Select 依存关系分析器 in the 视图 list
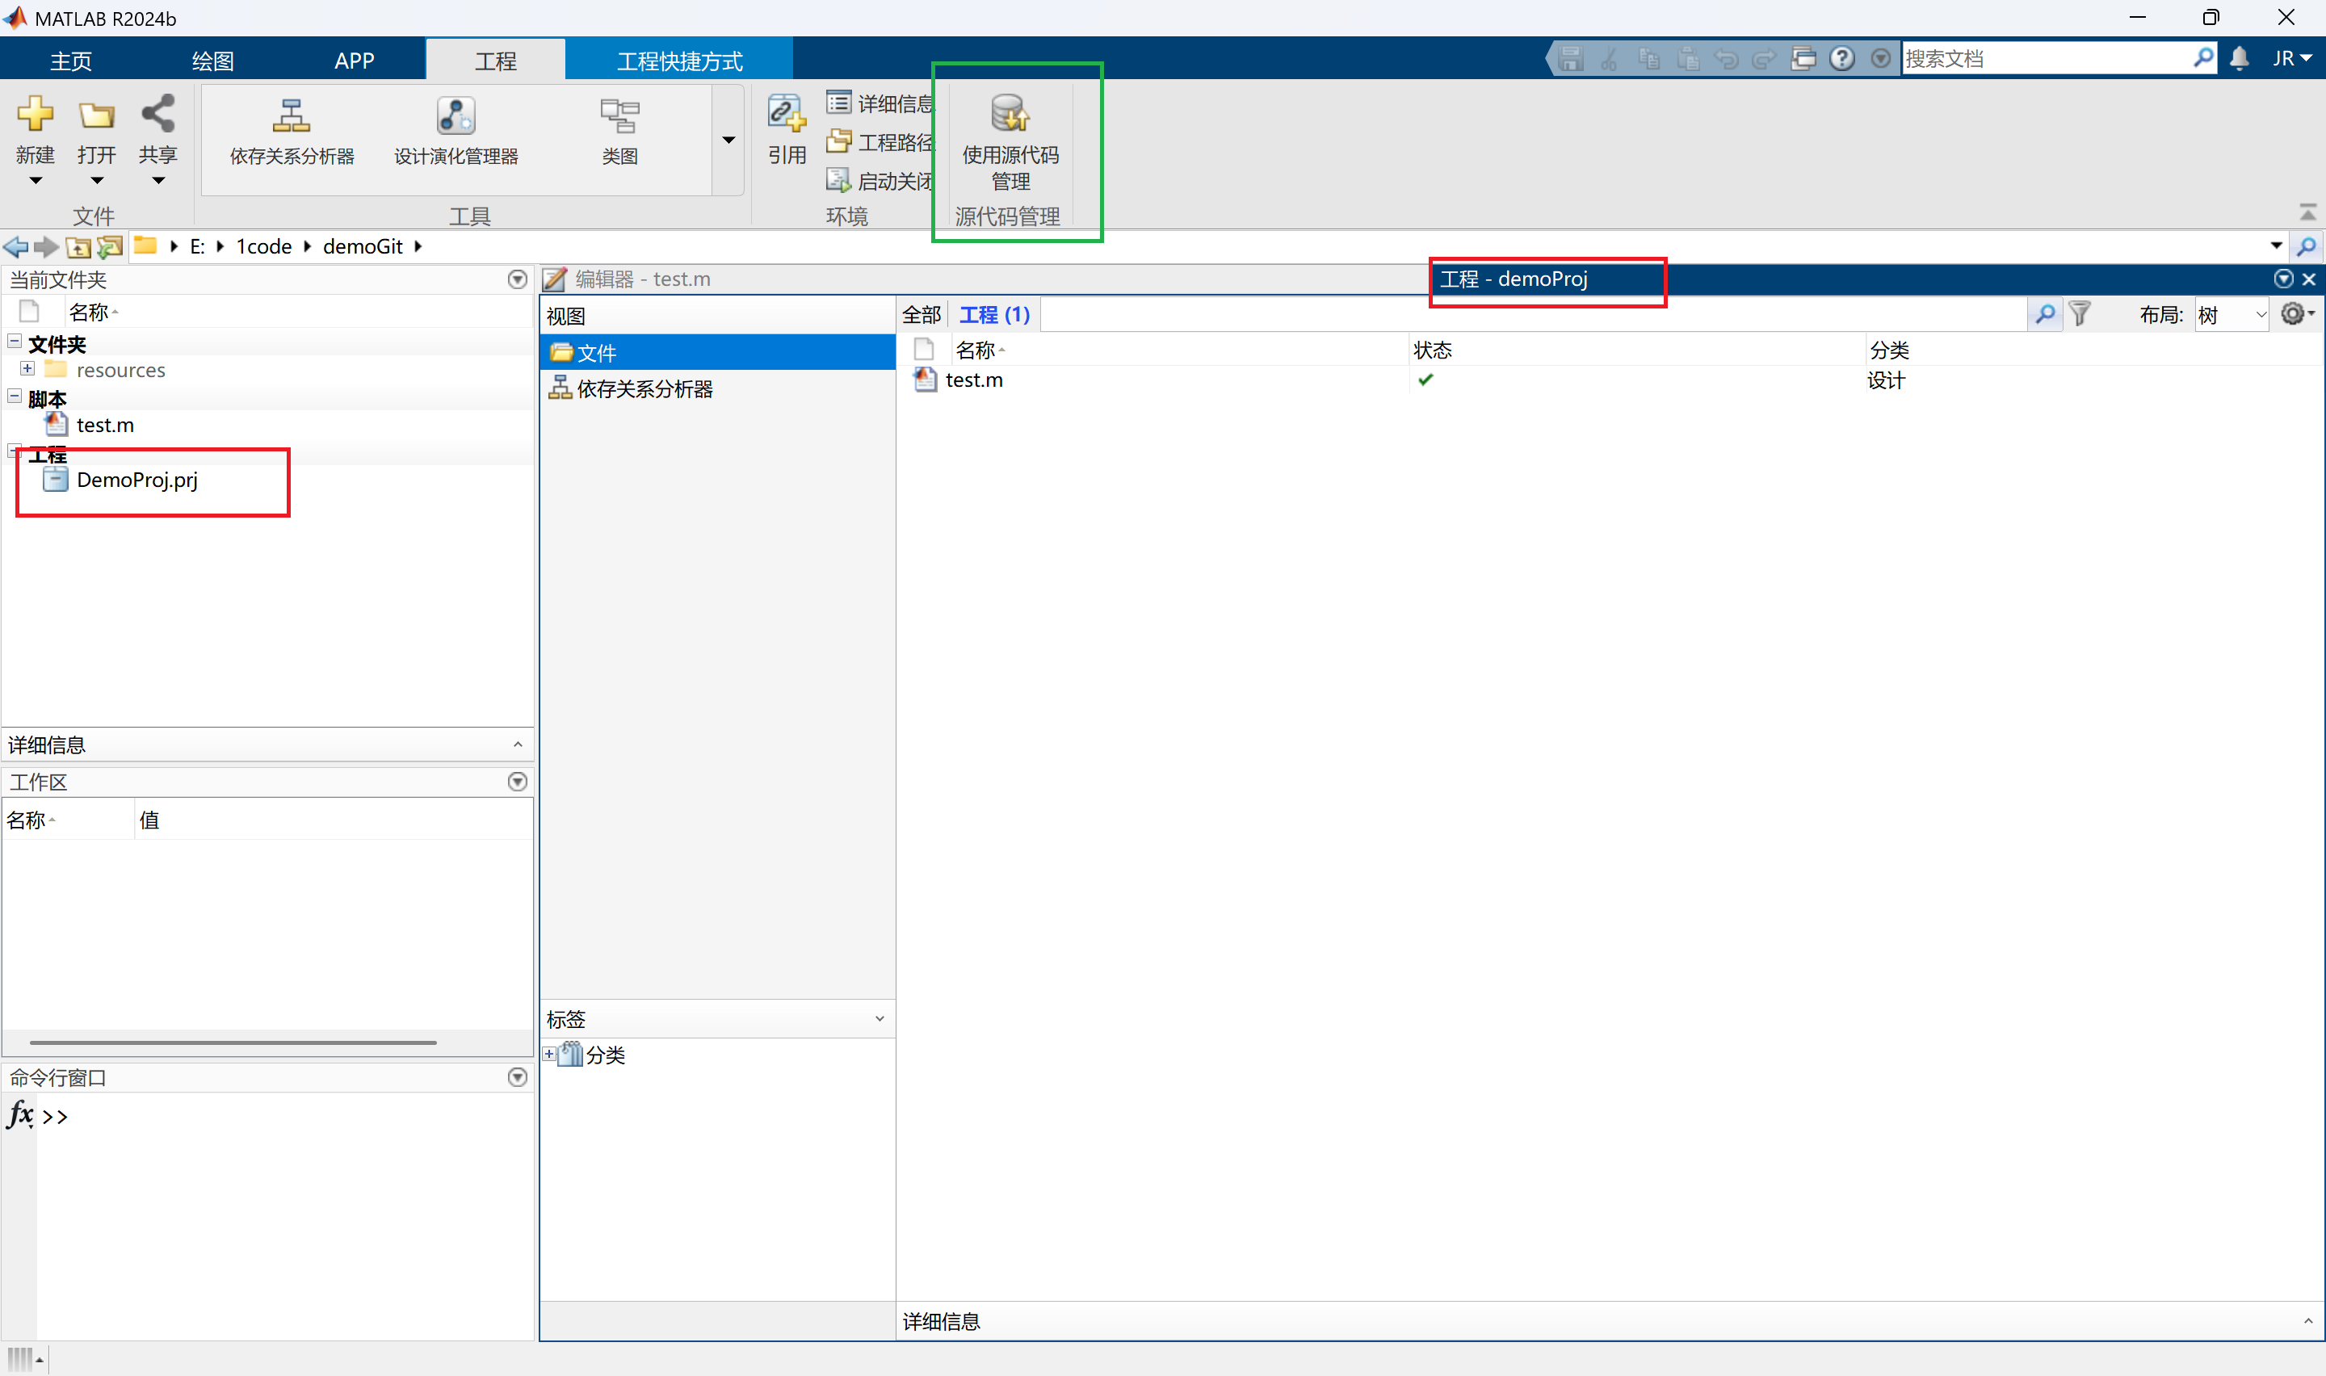This screenshot has height=1376, width=2326. (644, 388)
